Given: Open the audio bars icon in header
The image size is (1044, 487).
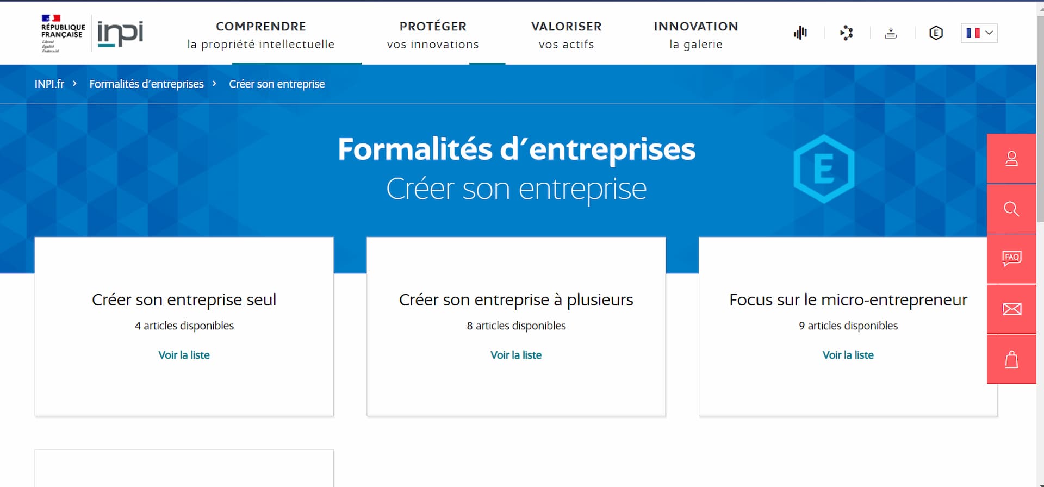Looking at the screenshot, I should [x=800, y=33].
